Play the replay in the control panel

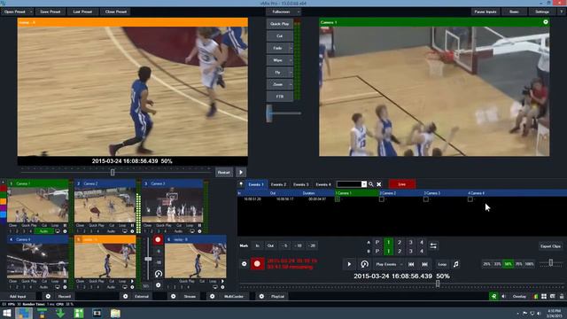point(349,264)
